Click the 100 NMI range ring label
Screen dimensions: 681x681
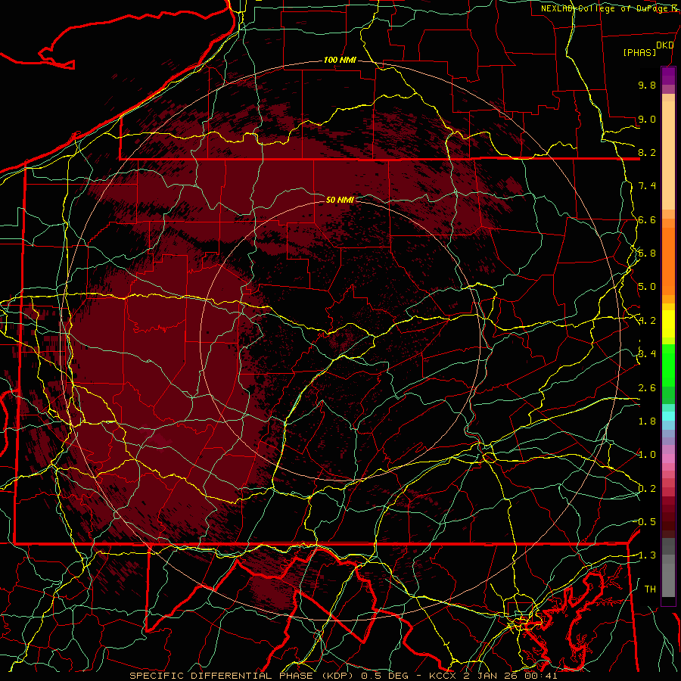(340, 60)
